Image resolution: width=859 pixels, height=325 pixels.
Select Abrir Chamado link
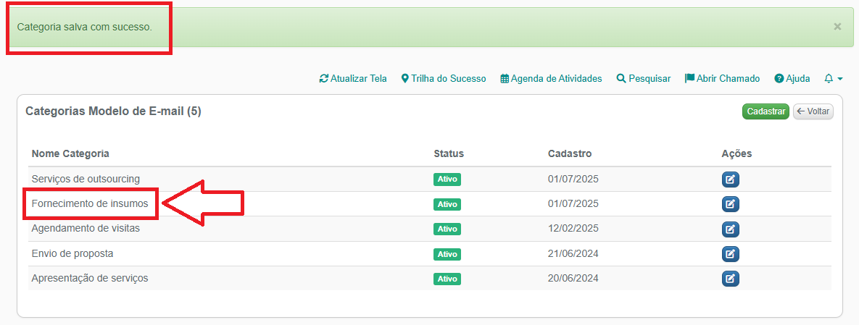pyautogui.click(x=722, y=78)
